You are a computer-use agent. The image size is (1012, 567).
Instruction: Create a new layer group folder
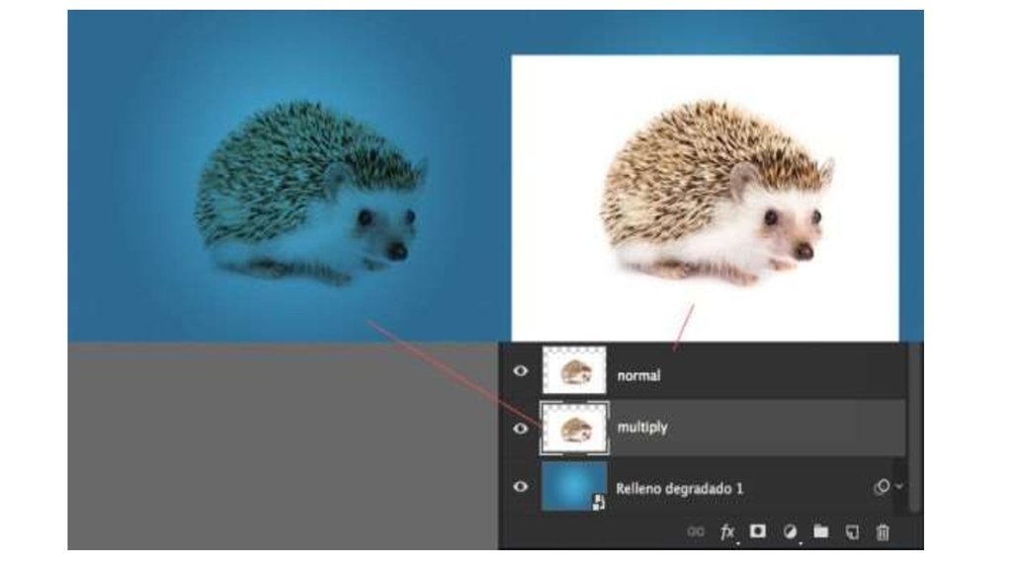pos(820,532)
